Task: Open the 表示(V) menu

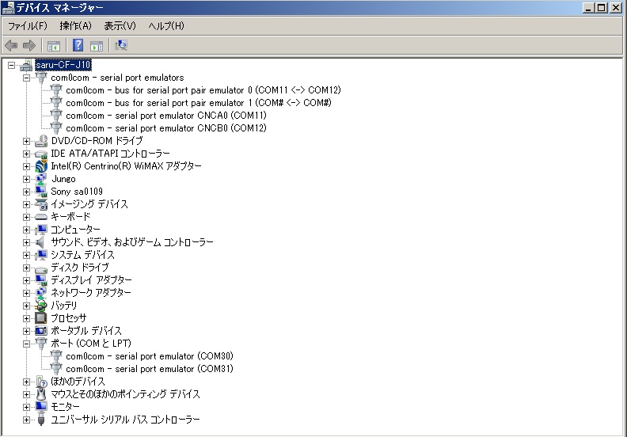Action: point(120,26)
